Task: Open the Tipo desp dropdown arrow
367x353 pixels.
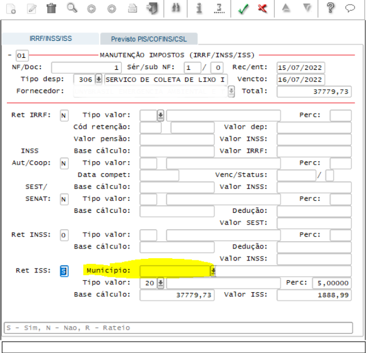Action: 99,79
